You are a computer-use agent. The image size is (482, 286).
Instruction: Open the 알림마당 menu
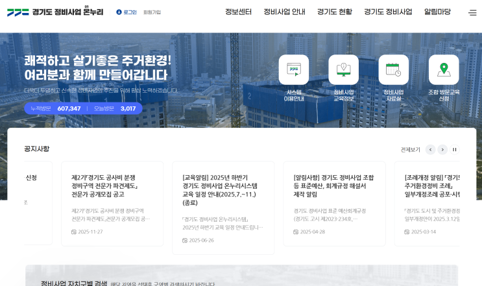point(437,12)
